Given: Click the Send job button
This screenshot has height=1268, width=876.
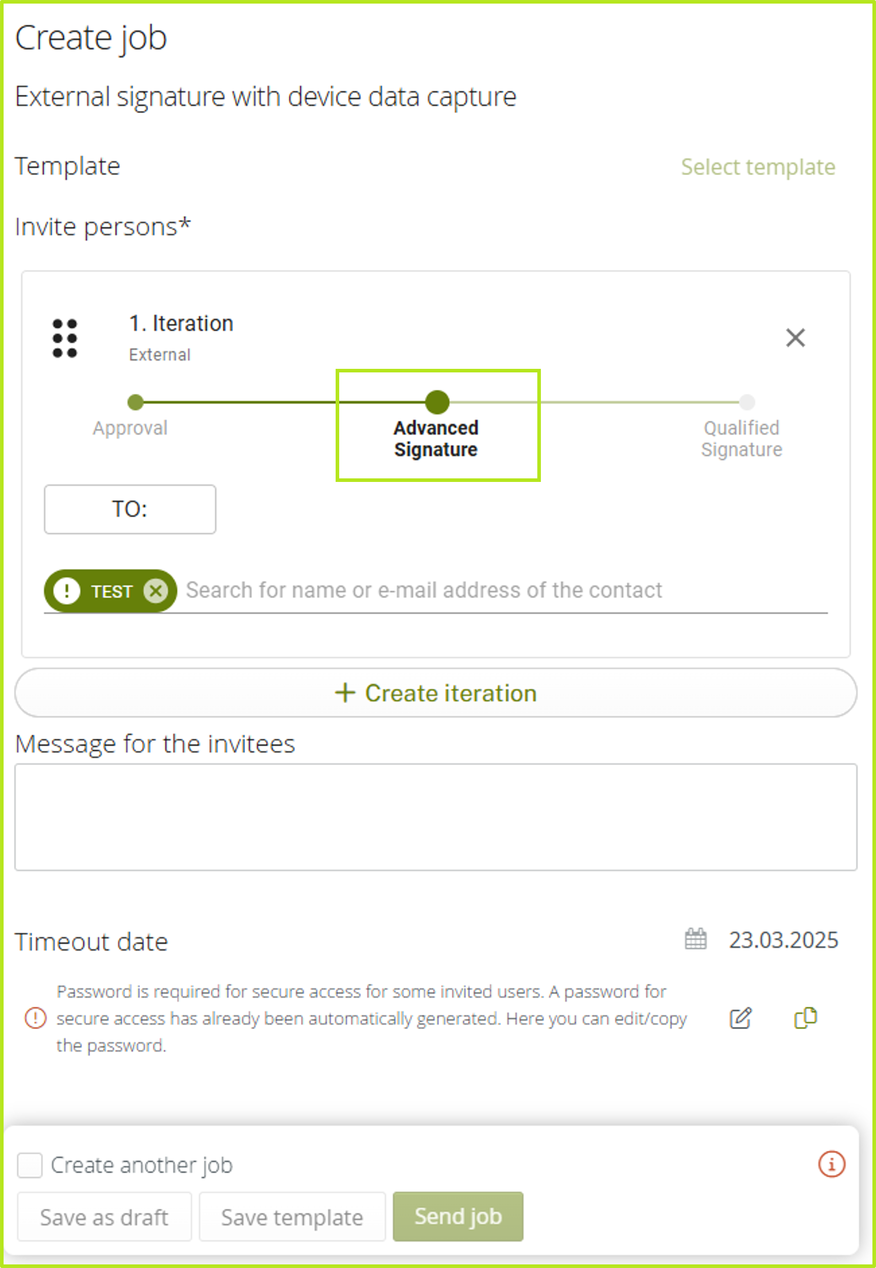Looking at the screenshot, I should (x=458, y=1217).
